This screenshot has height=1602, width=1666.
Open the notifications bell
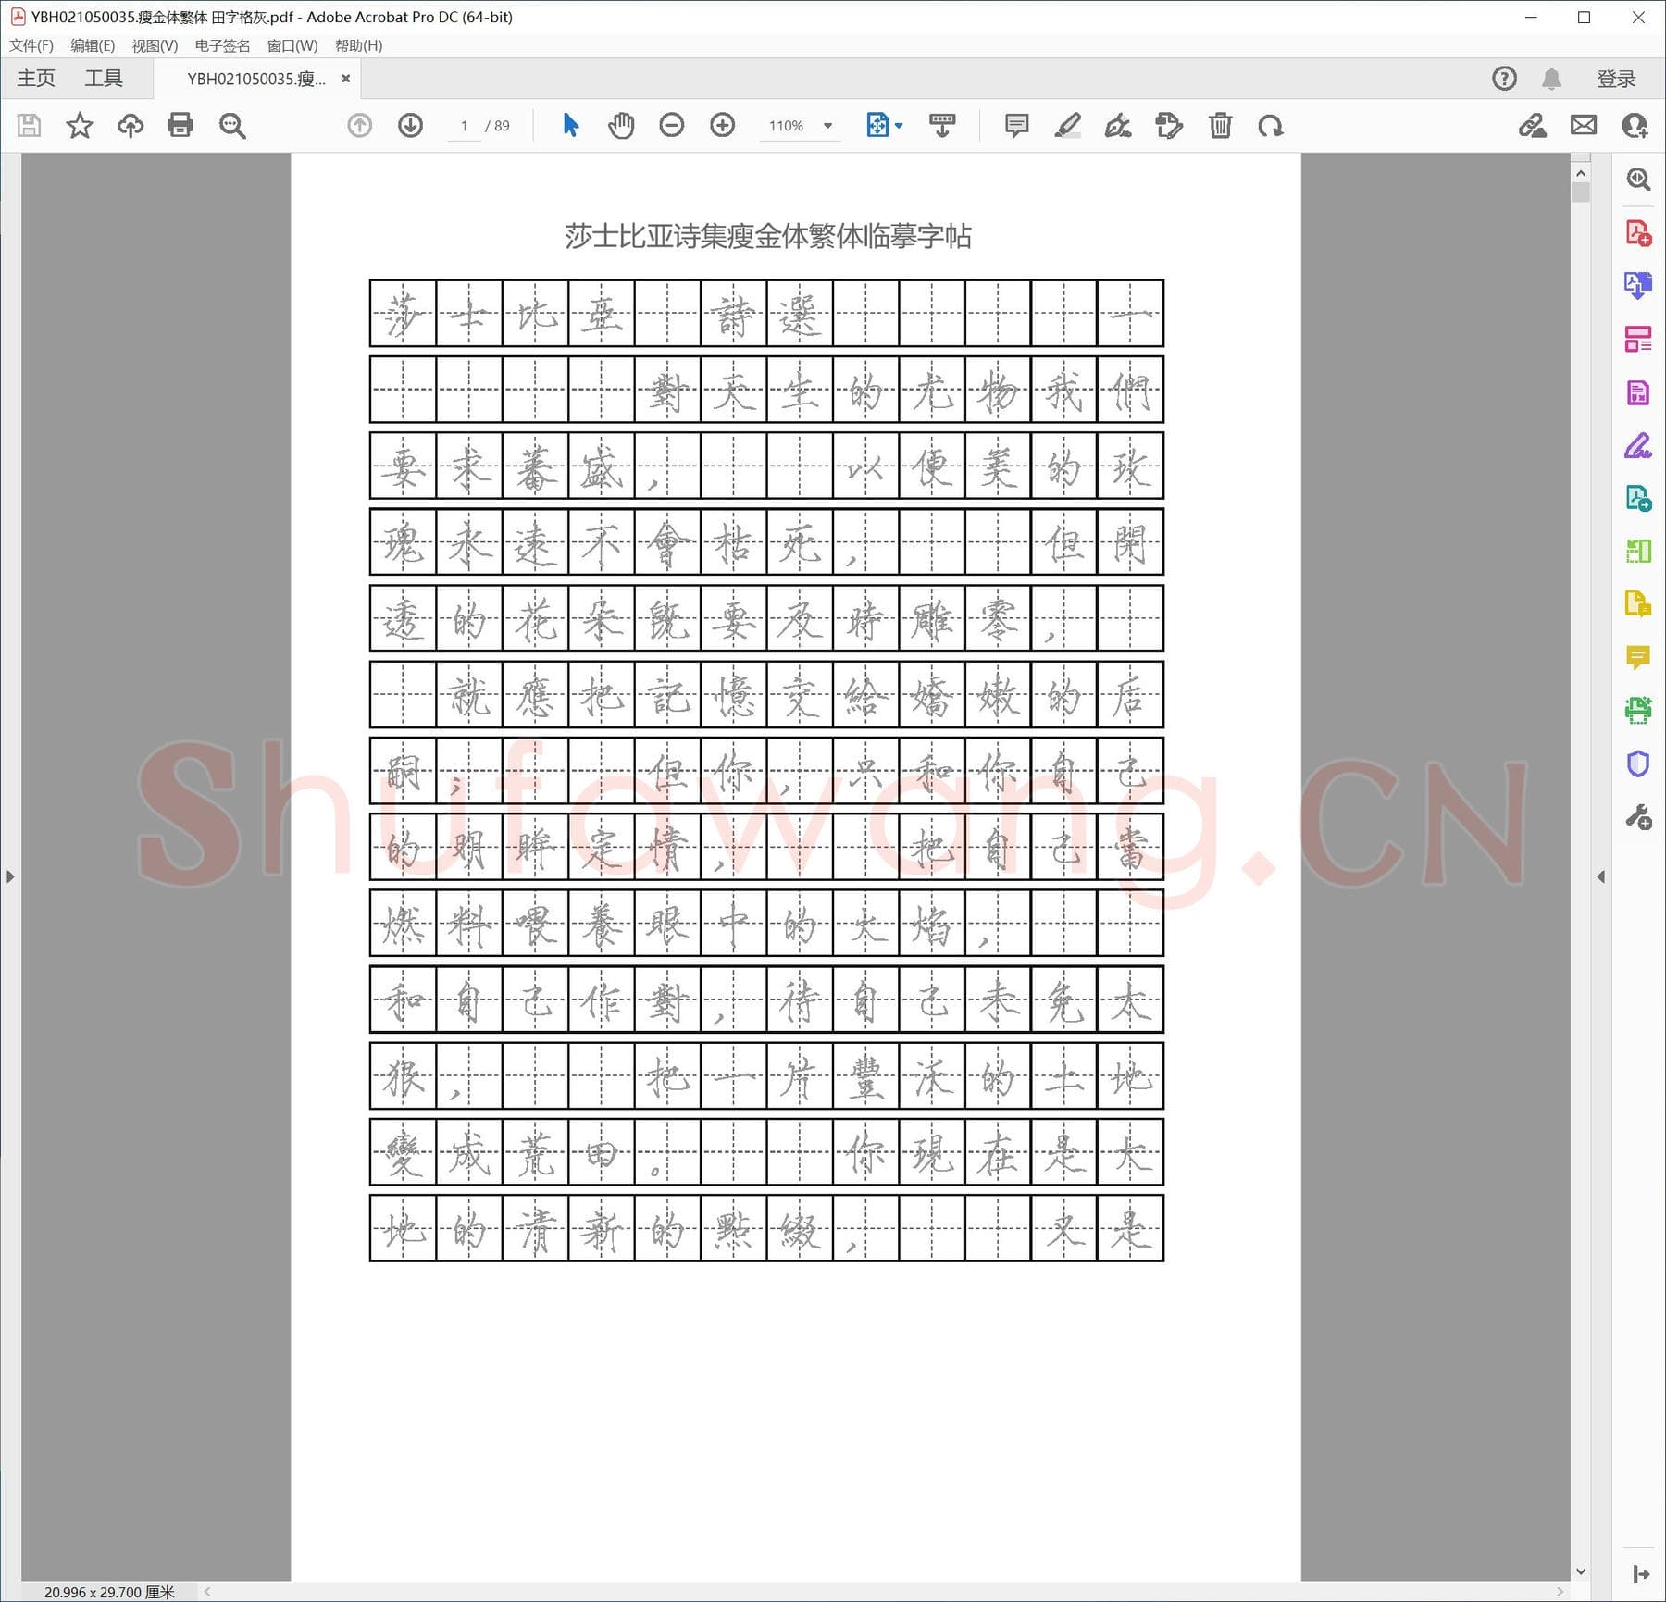[x=1552, y=79]
